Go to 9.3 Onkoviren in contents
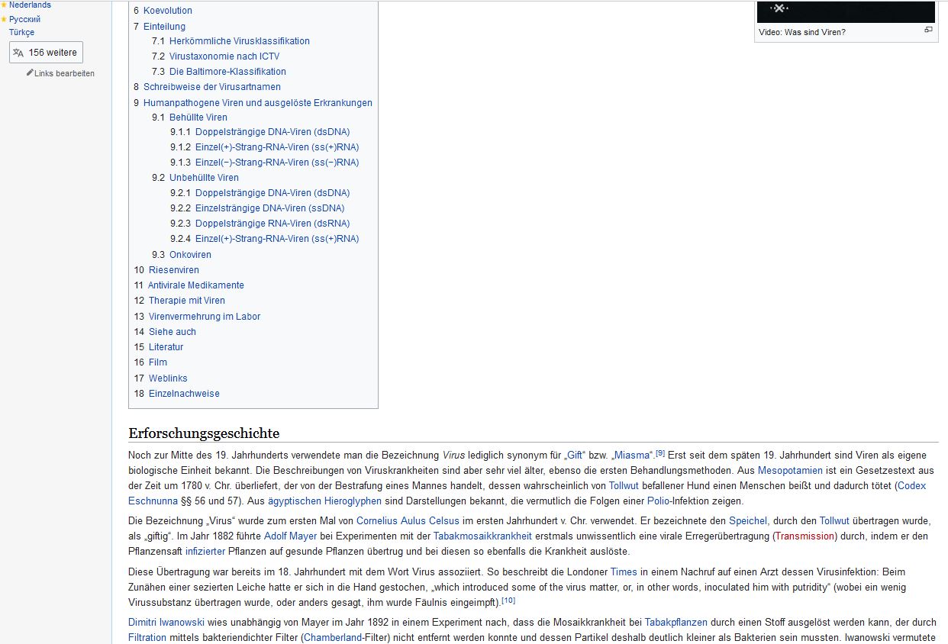948x644 pixels. (x=190, y=255)
